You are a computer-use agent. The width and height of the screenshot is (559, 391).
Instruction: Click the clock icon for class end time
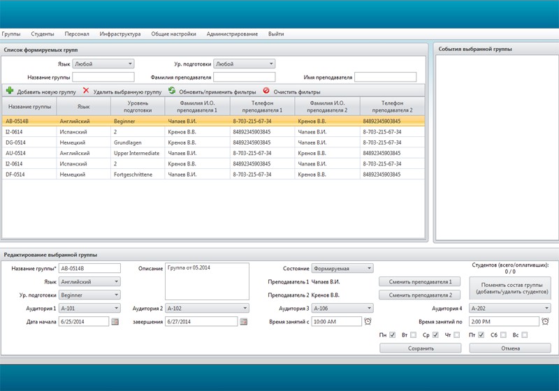[545, 322]
